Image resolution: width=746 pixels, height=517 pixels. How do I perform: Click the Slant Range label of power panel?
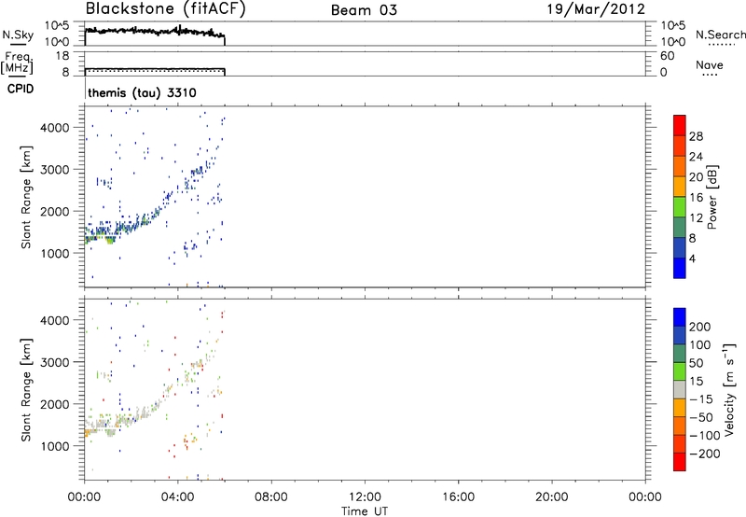tap(26, 198)
